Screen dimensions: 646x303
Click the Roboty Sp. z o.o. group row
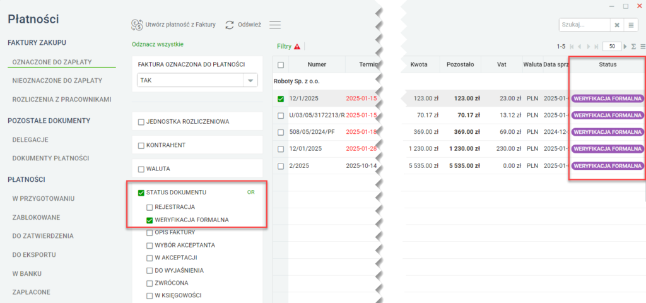[x=297, y=81]
